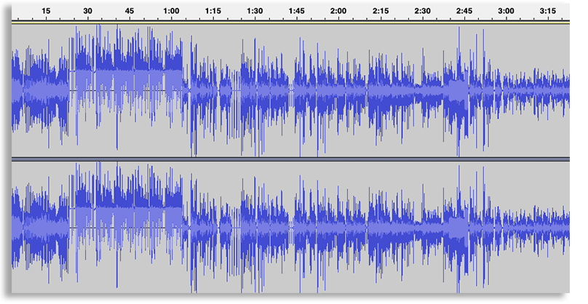Click the 30 second mark on timeline ruler

point(87,11)
